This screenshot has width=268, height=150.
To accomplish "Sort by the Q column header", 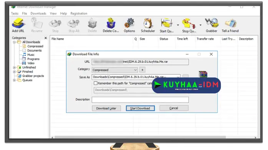I will pyautogui.click(x=136, y=39).
